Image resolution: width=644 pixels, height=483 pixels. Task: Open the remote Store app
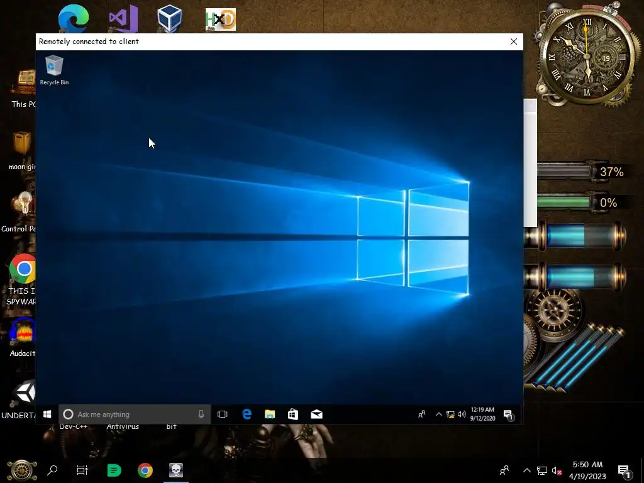click(x=293, y=414)
